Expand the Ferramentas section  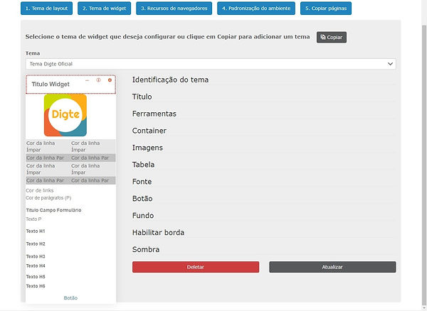pyautogui.click(x=154, y=114)
